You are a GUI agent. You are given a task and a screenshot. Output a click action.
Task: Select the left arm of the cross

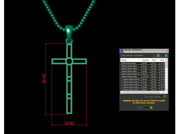59,61
